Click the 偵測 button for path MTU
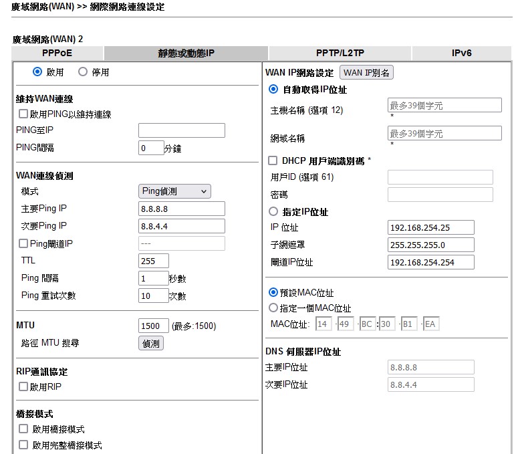The image size is (520, 454). tap(151, 343)
